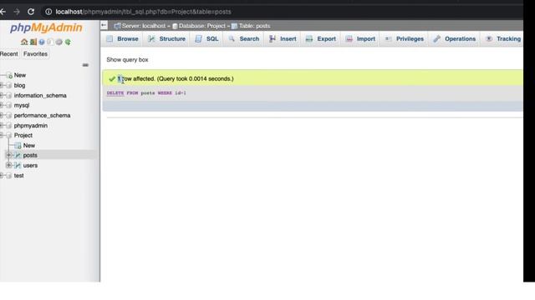535x300 pixels.
Task: Click the posts table icon in tree
Action: point(18,155)
